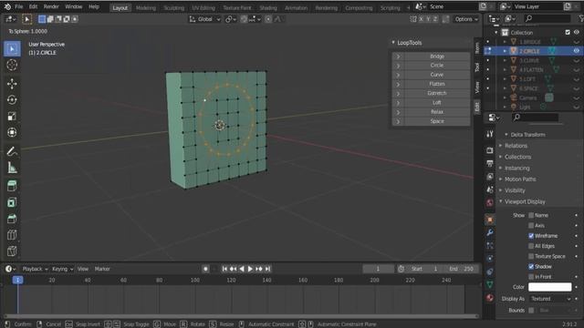Open the Render menu
The width and height of the screenshot is (584, 328).
tap(51, 6)
